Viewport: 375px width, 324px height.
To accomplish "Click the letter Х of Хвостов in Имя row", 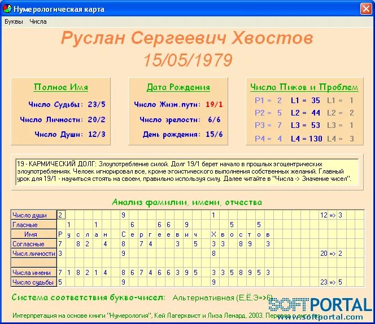I will (x=213, y=234).
